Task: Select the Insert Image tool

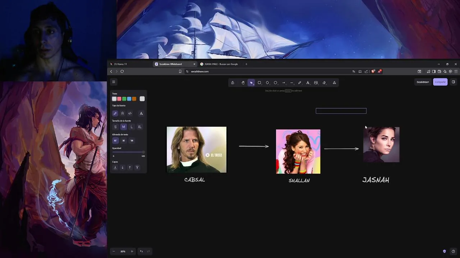Action: (316, 83)
